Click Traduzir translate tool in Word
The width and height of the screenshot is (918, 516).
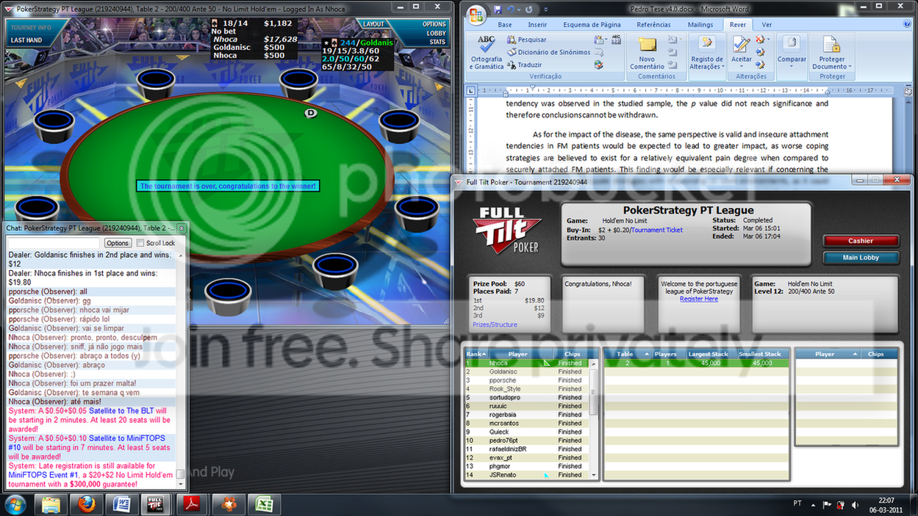(524, 65)
